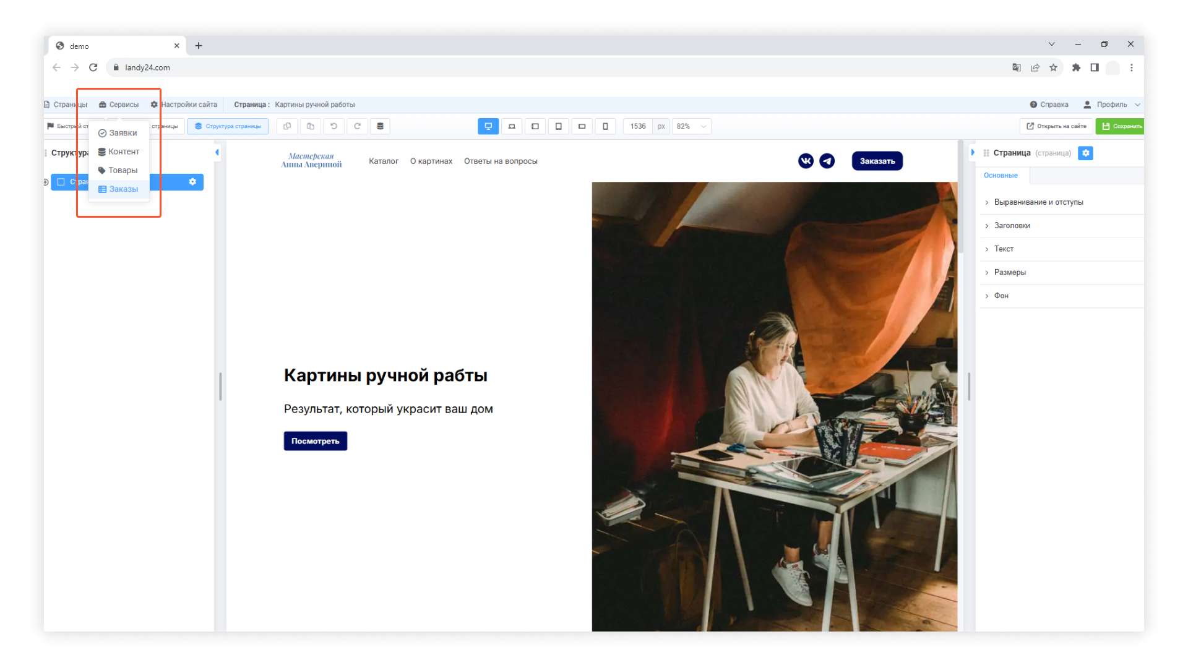
Task: Select the heading Картины ручной рабты
Action: 385,375
